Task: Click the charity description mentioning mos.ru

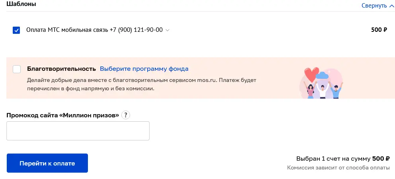Action: tap(142, 85)
